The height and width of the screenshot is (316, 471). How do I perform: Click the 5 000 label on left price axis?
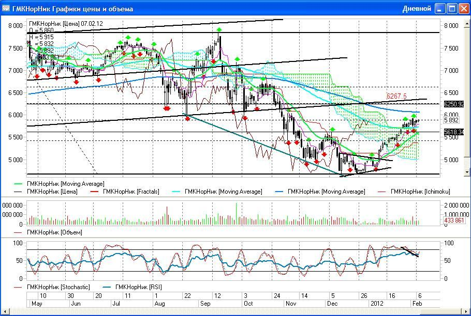[x=16, y=160]
